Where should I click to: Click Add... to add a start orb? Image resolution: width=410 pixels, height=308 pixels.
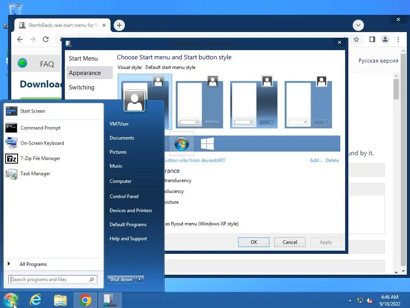pyautogui.click(x=316, y=160)
